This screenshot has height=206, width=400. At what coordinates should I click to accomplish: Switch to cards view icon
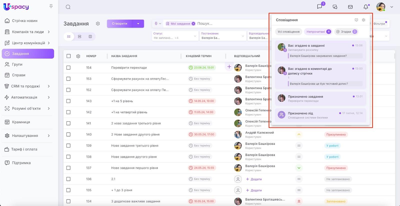(x=79, y=37)
